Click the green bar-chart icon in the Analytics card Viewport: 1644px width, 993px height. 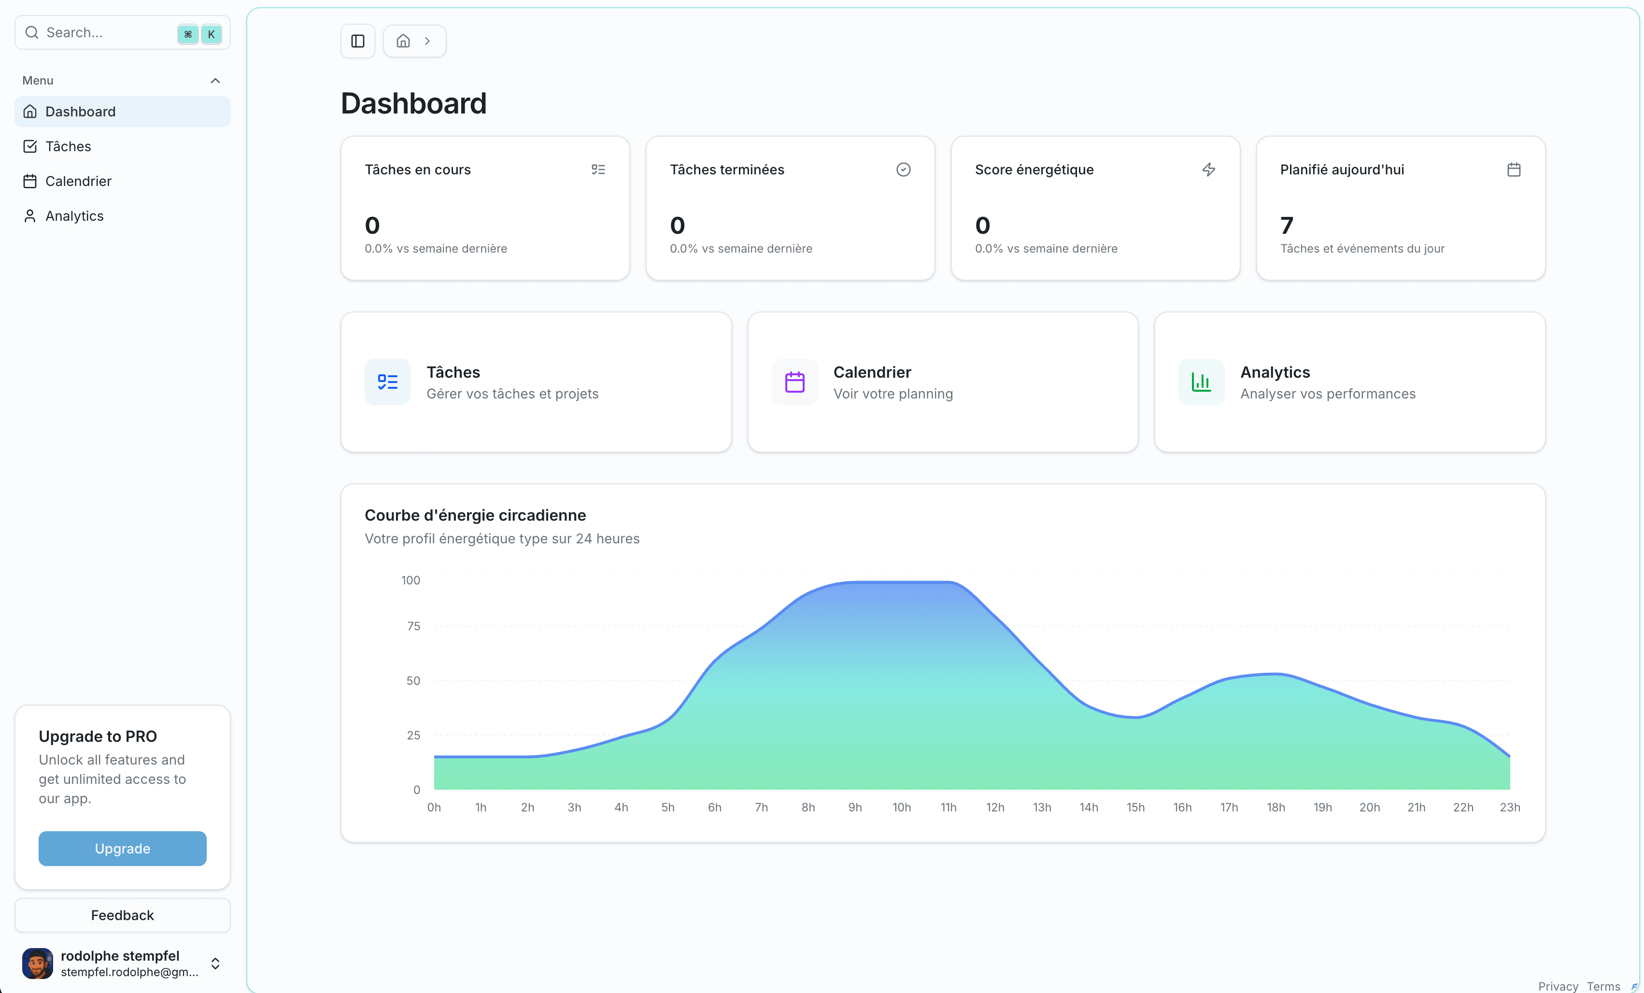(x=1200, y=382)
